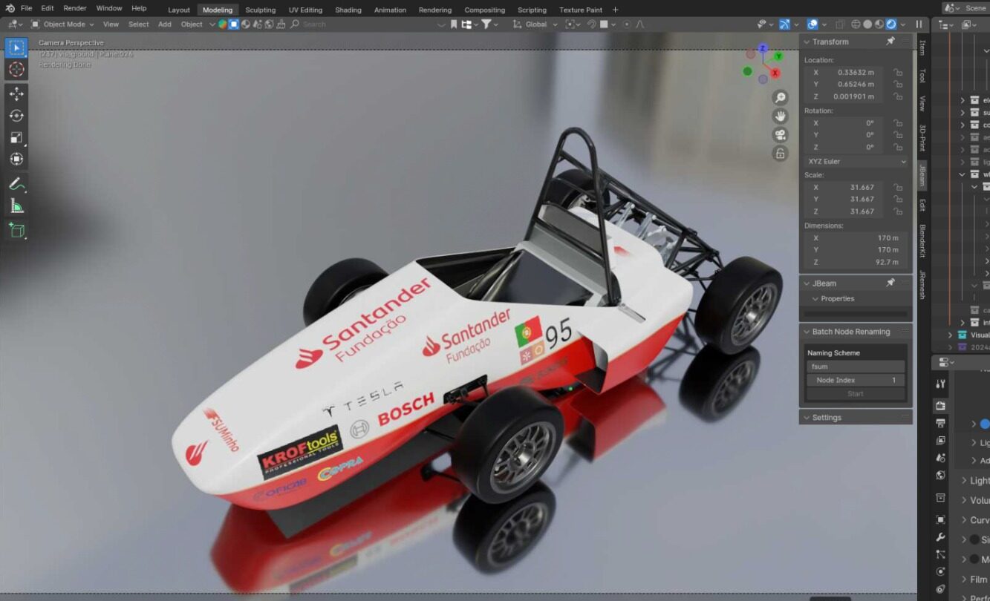Screen dimensions: 990x601
Task: Open the World properties tab icon
Action: click(x=940, y=476)
